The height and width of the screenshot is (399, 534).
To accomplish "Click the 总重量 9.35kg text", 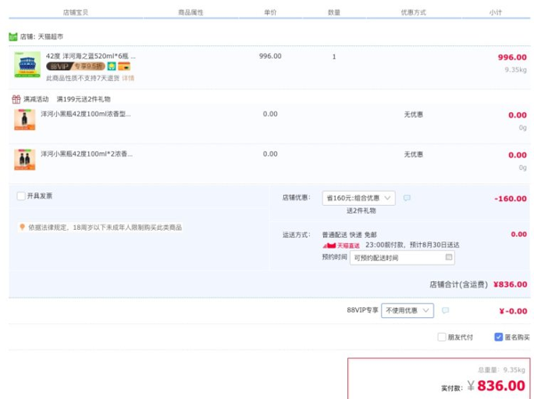I will coord(501,370).
